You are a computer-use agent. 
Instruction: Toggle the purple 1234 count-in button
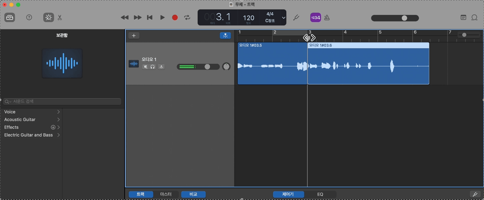[x=315, y=17]
